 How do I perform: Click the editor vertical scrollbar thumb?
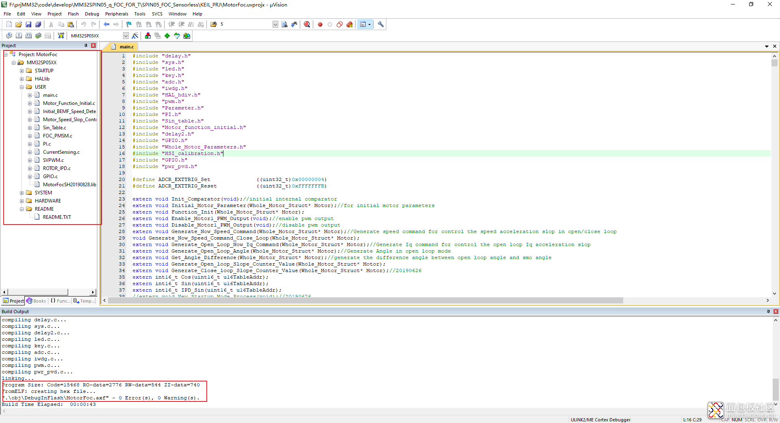(x=774, y=63)
